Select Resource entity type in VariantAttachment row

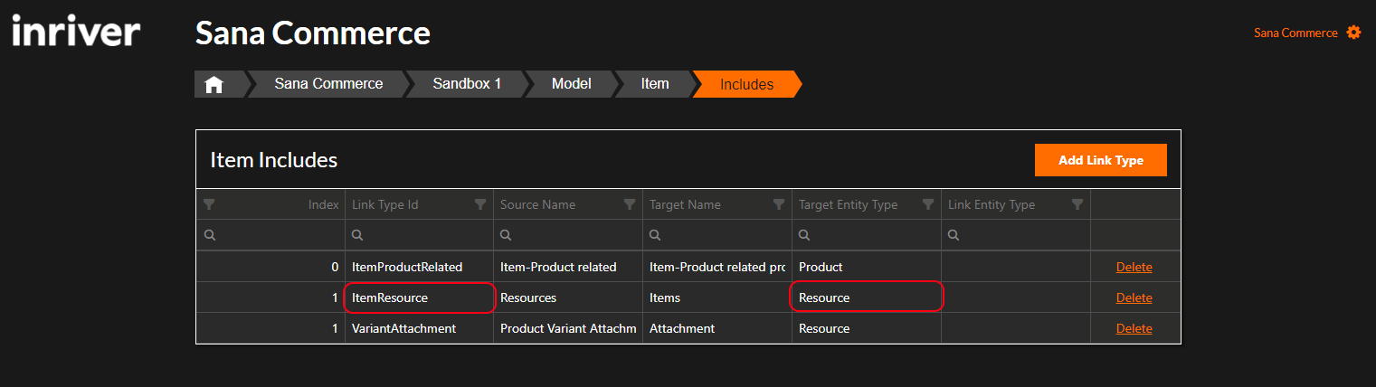pyautogui.click(x=867, y=328)
